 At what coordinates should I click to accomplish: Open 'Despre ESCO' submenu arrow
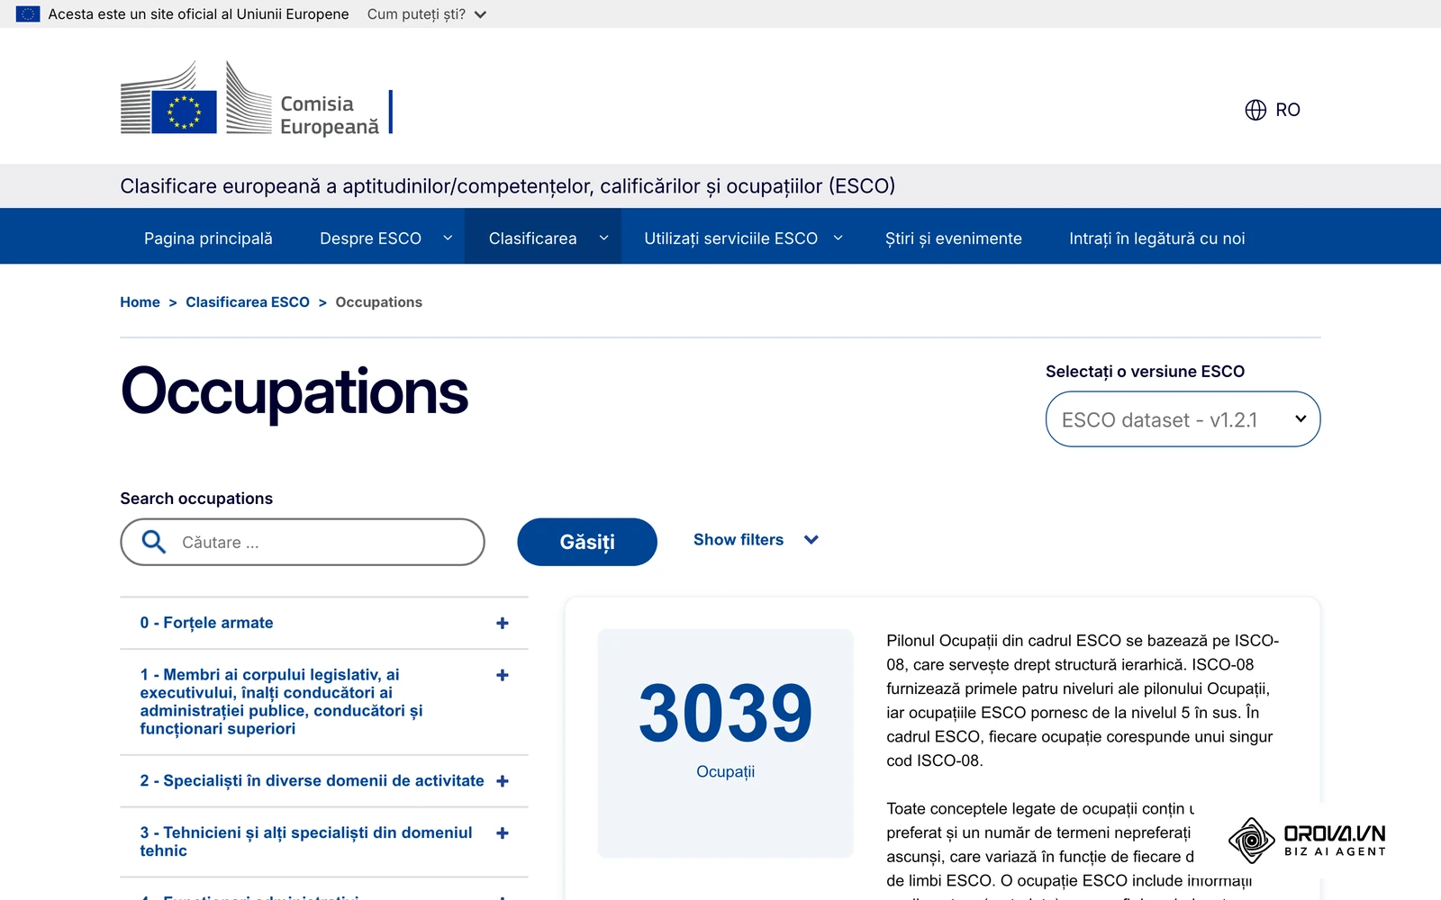tap(448, 238)
